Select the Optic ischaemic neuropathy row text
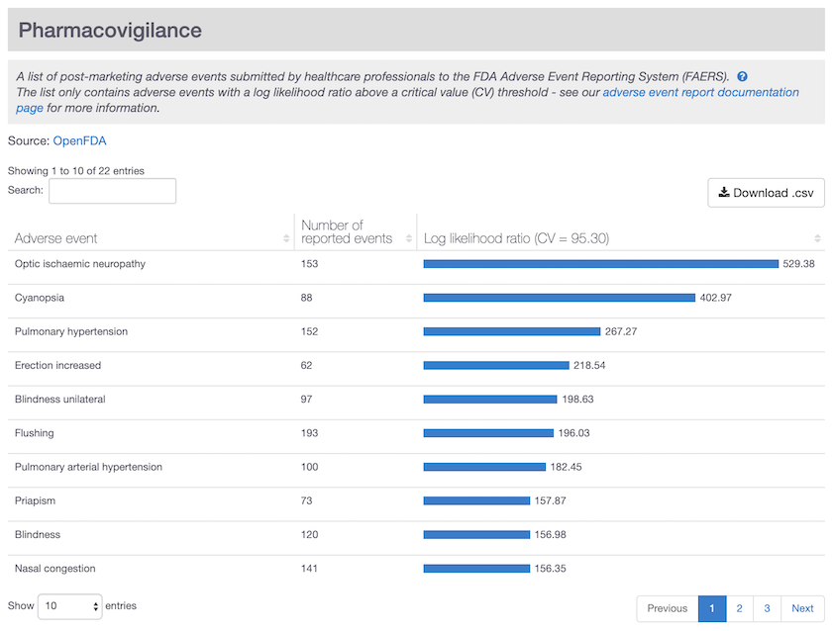832x631 pixels. click(80, 264)
